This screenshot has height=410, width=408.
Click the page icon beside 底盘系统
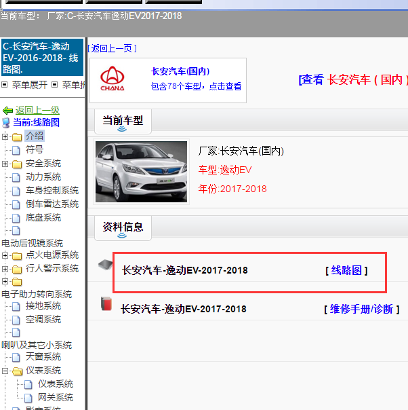(x=16, y=218)
